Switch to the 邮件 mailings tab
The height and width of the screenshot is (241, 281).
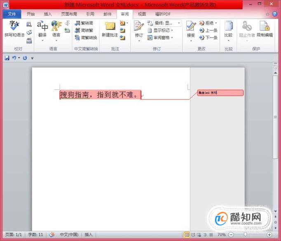108,14
